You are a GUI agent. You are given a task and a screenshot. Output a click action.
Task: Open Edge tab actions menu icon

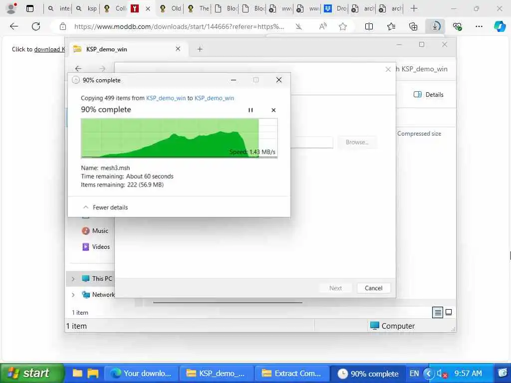pos(29,8)
